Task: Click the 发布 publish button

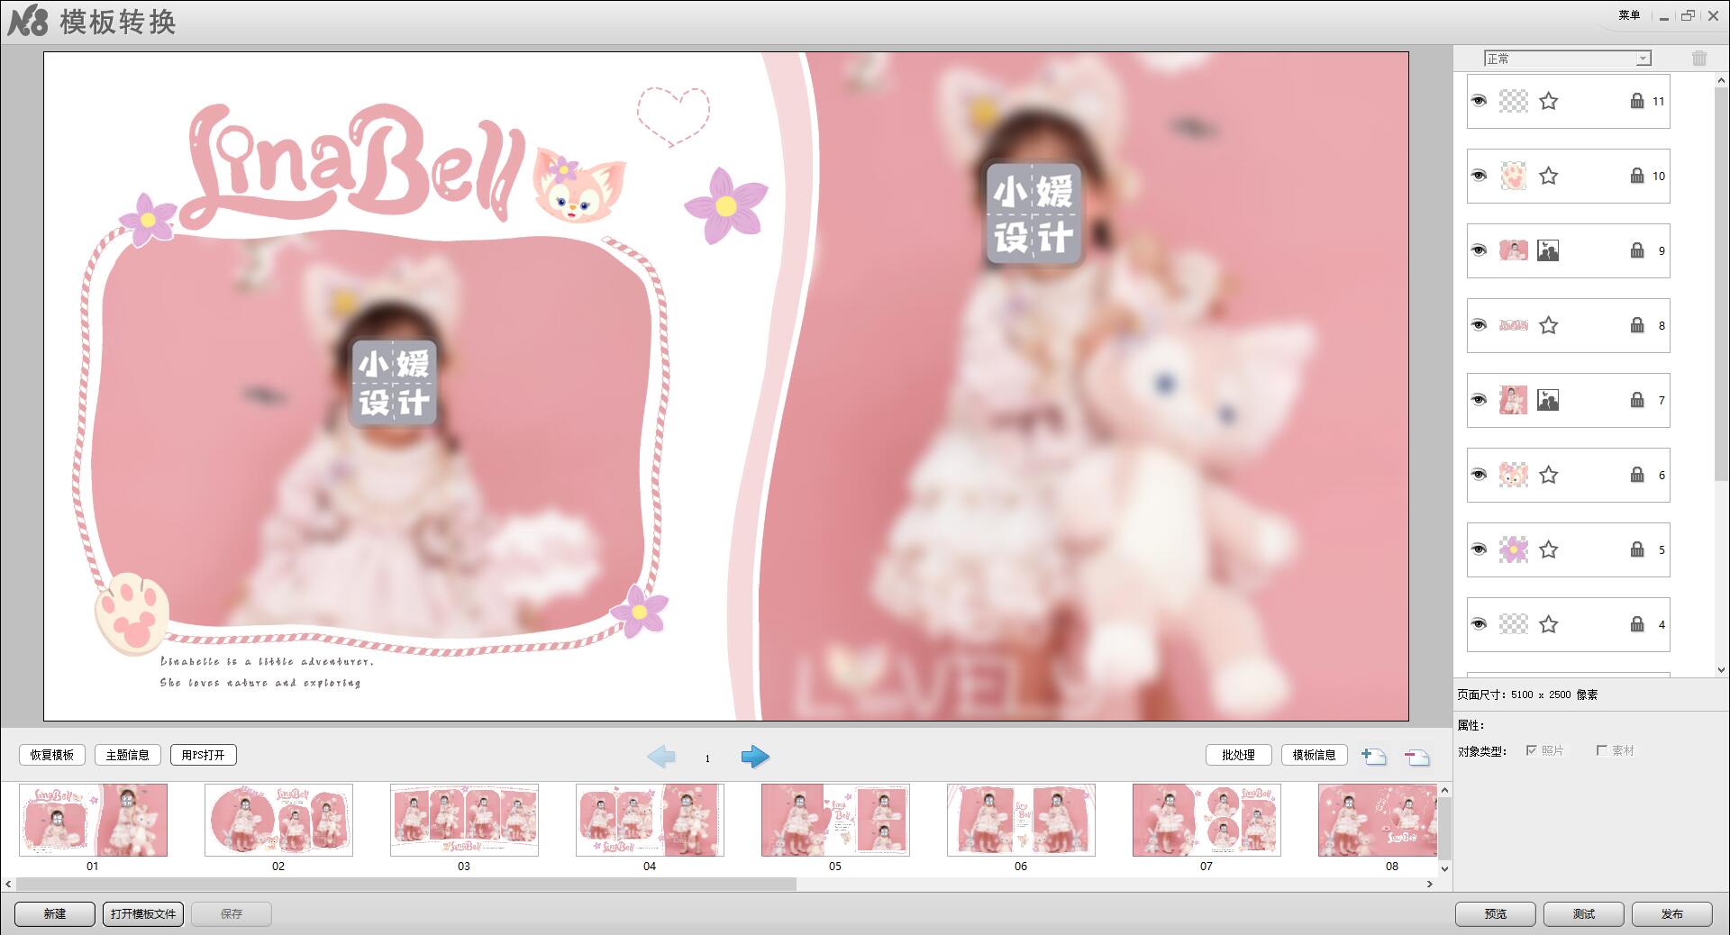Action: pos(1671,913)
